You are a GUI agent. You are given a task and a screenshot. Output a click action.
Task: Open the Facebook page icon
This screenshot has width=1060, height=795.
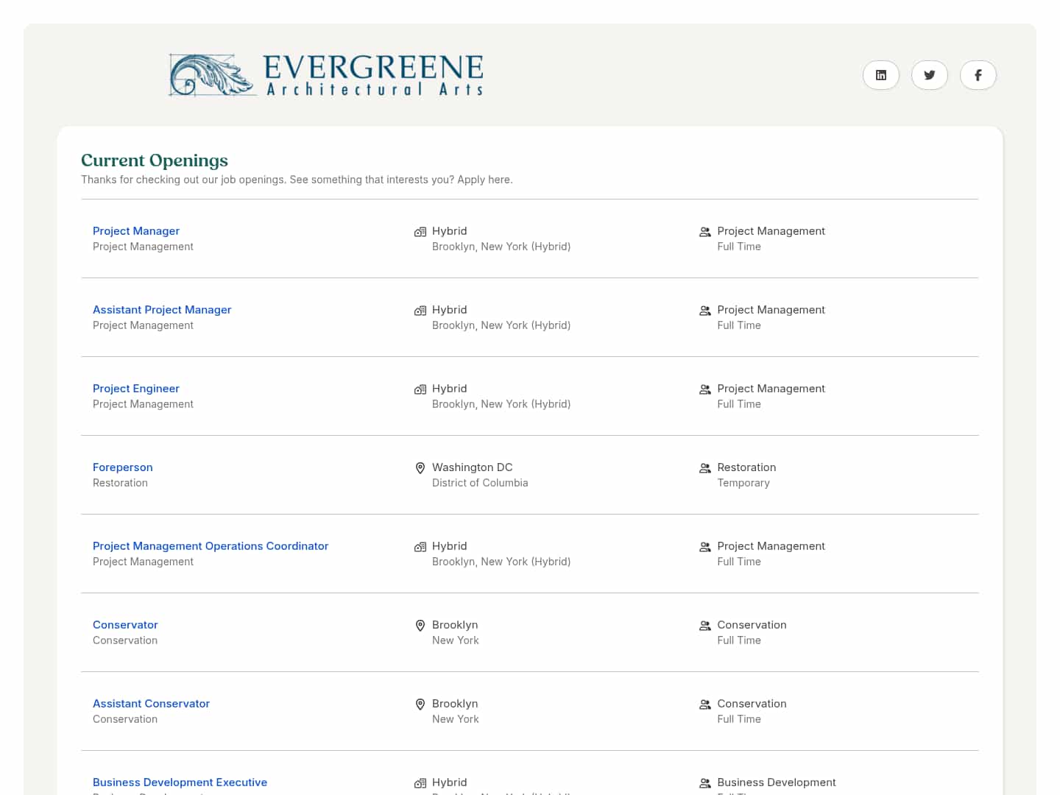tap(978, 75)
